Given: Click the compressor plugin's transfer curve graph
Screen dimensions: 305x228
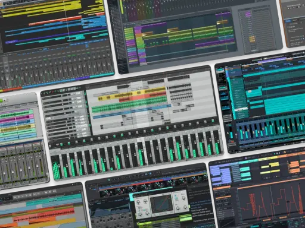Looking at the screenshot, I should click(x=161, y=205).
